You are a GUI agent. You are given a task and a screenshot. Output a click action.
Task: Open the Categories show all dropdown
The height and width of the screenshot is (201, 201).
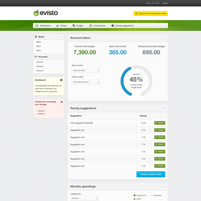pos(85,198)
